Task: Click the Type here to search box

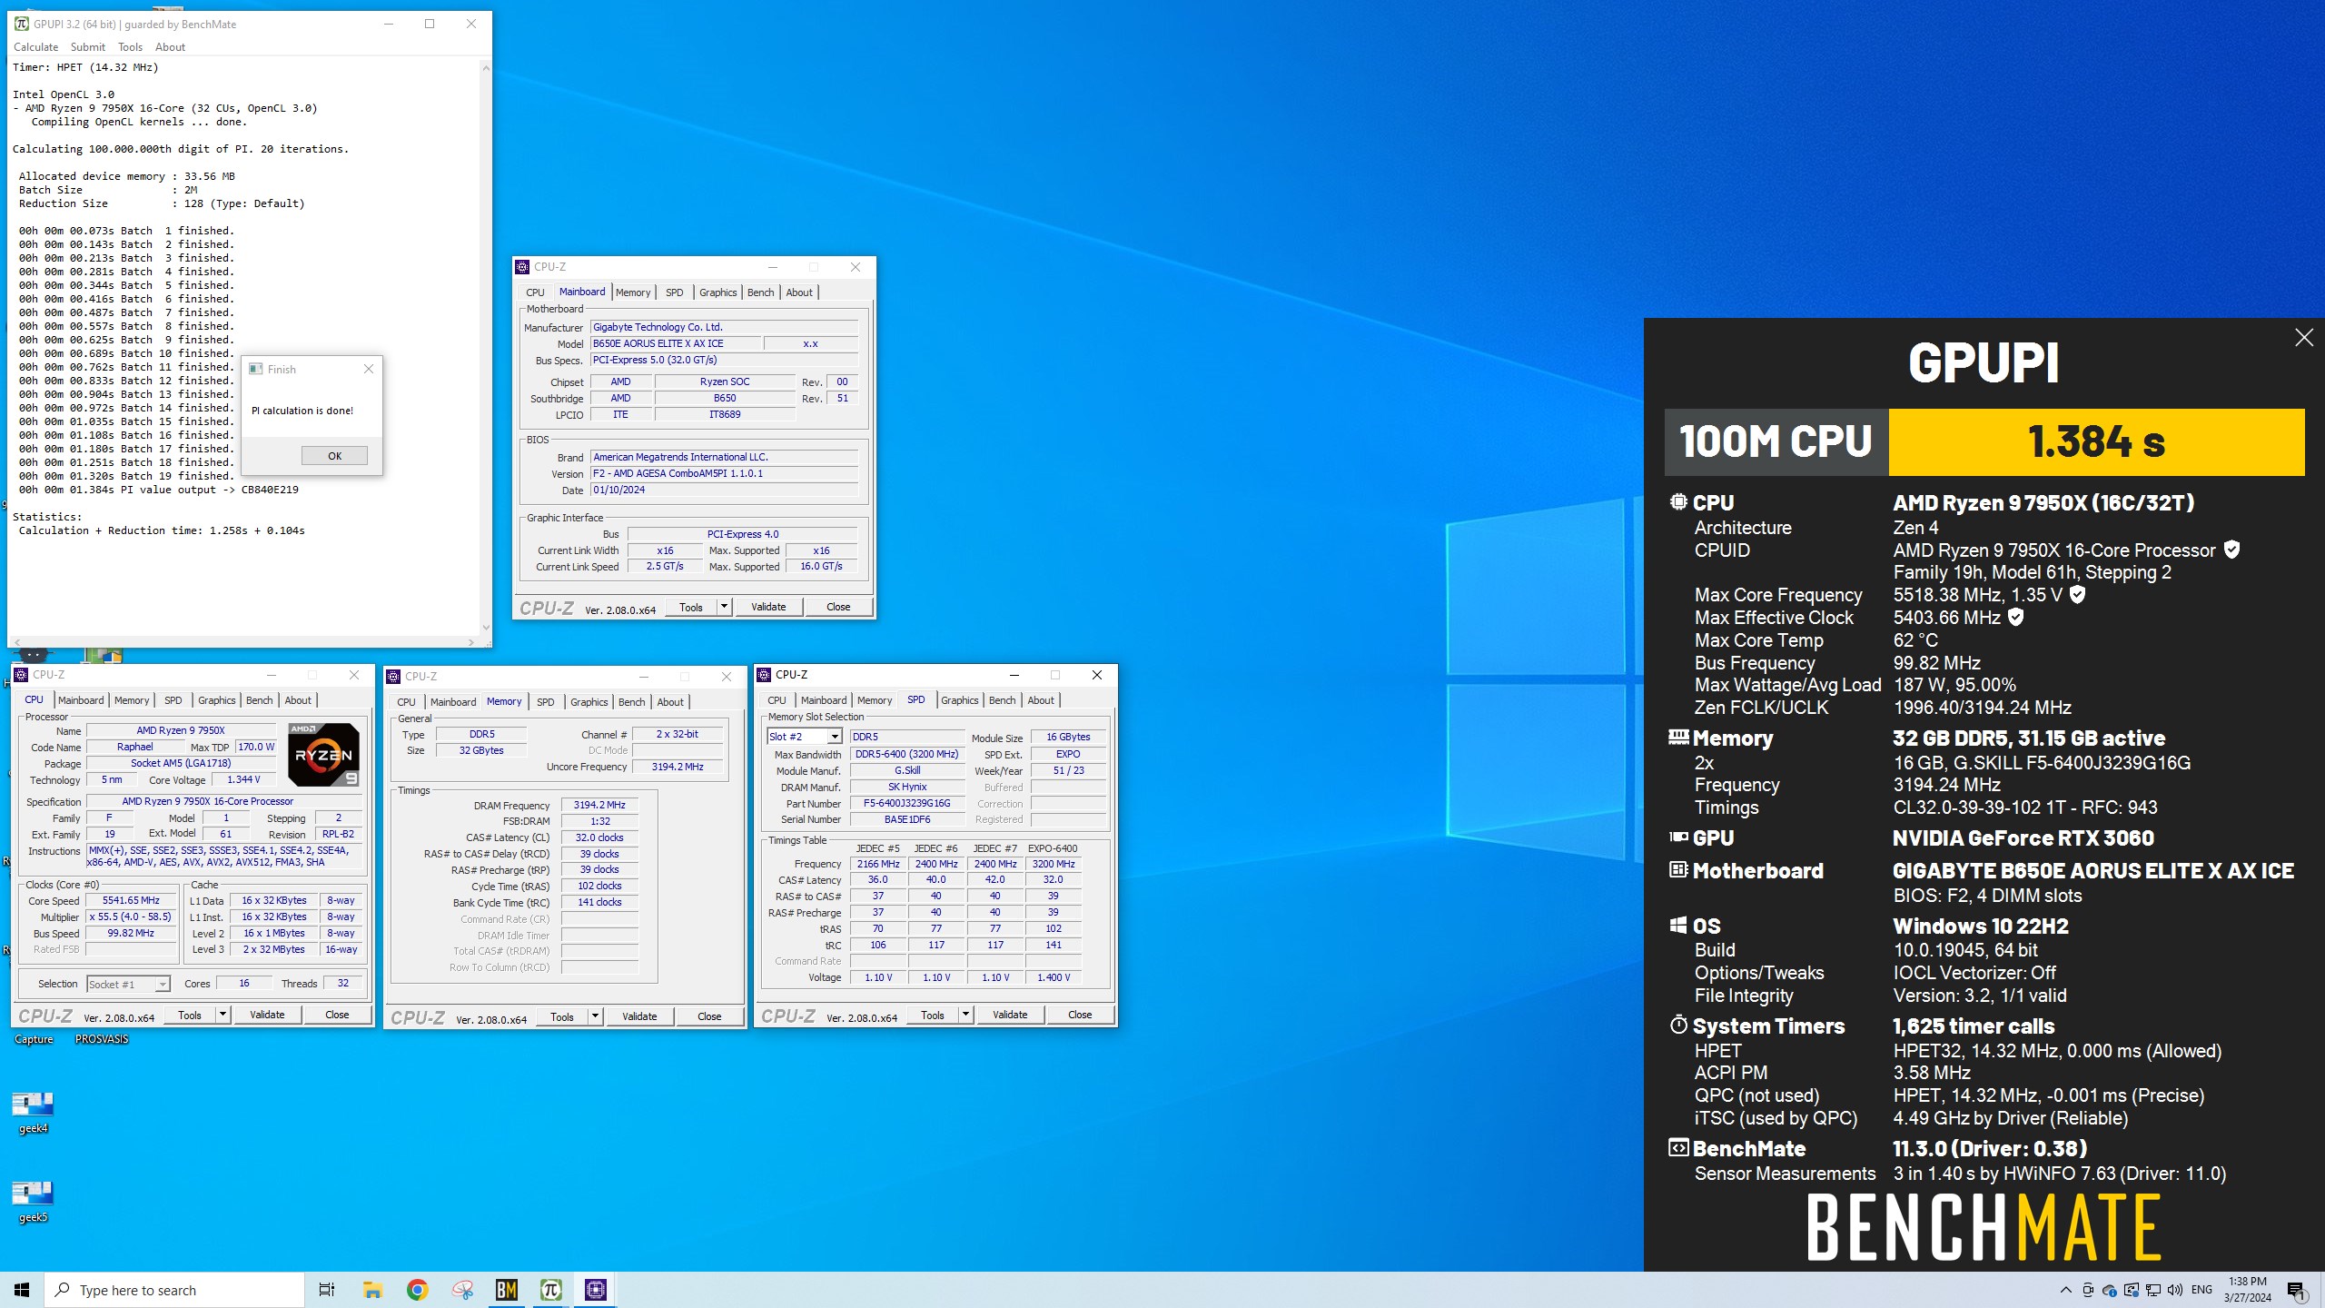Action: pyautogui.click(x=174, y=1290)
